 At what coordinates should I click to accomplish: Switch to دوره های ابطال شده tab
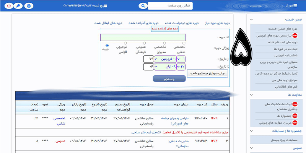coord(108,23)
